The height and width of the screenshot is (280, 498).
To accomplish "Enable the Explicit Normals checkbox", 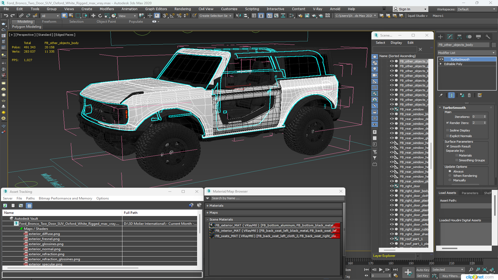I will (447, 136).
